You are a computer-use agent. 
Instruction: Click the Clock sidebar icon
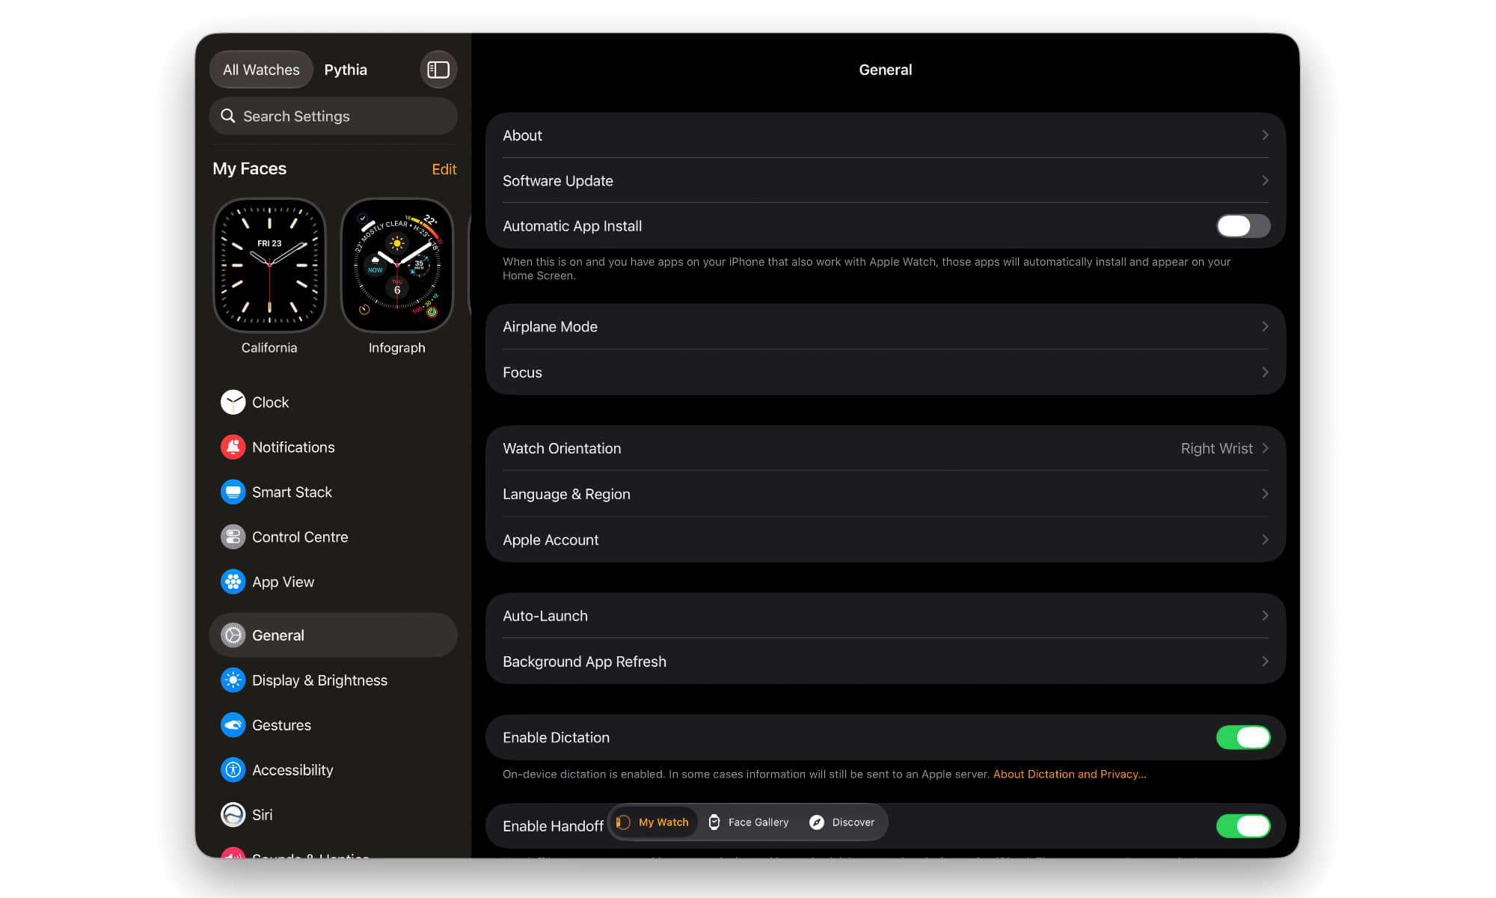pyautogui.click(x=233, y=402)
